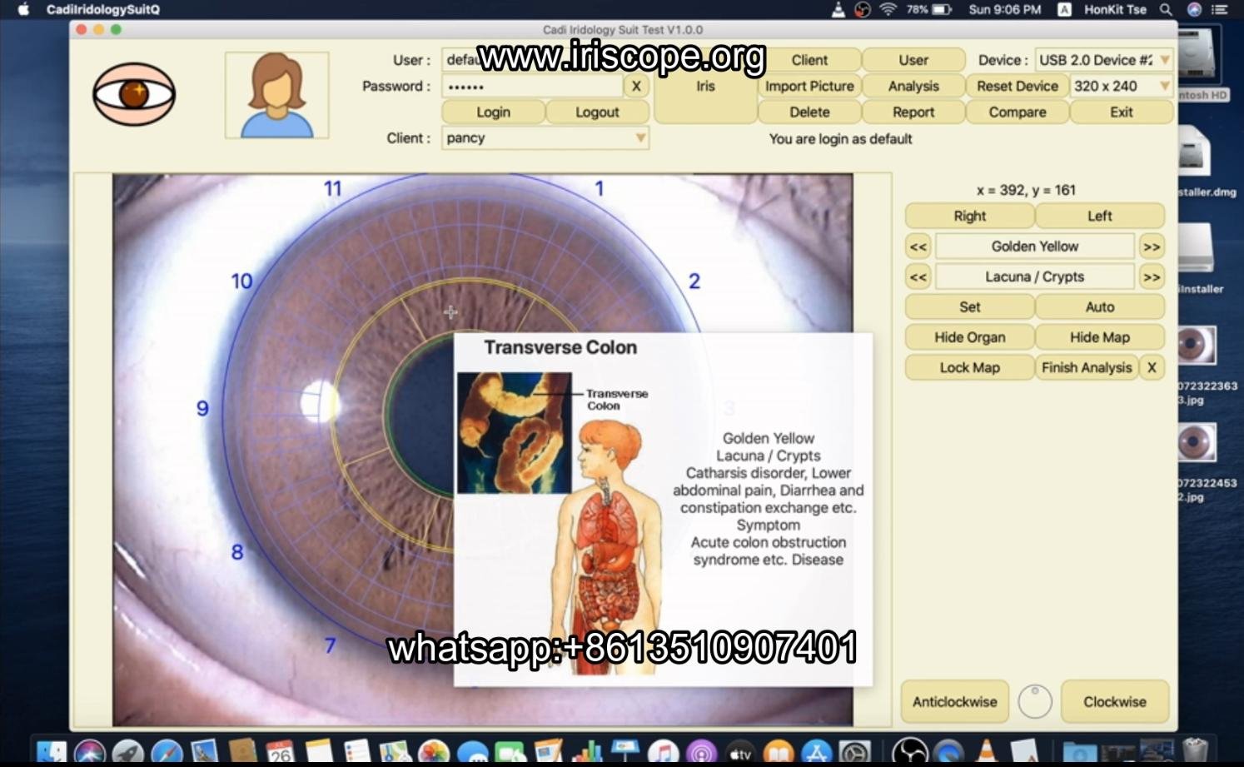Open Compare
This screenshot has width=1244, height=767.
pos(1018,112)
